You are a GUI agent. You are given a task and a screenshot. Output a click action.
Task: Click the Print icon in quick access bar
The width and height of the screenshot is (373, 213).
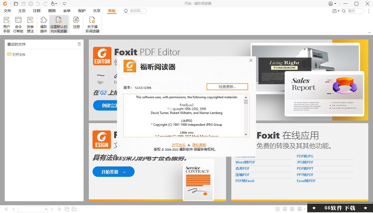(31, 4)
